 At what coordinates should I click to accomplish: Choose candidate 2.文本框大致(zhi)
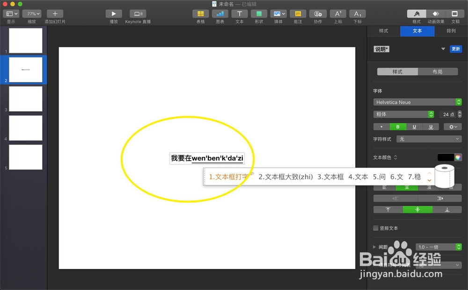285,177
